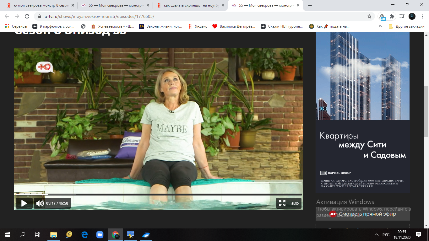Viewport: 429px width, 241px height.
Task: Click 'Смотреть прямой эфир' live button
Action: pyautogui.click(x=363, y=214)
